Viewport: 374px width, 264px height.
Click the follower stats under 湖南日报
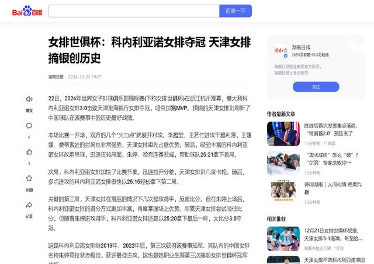310,55
